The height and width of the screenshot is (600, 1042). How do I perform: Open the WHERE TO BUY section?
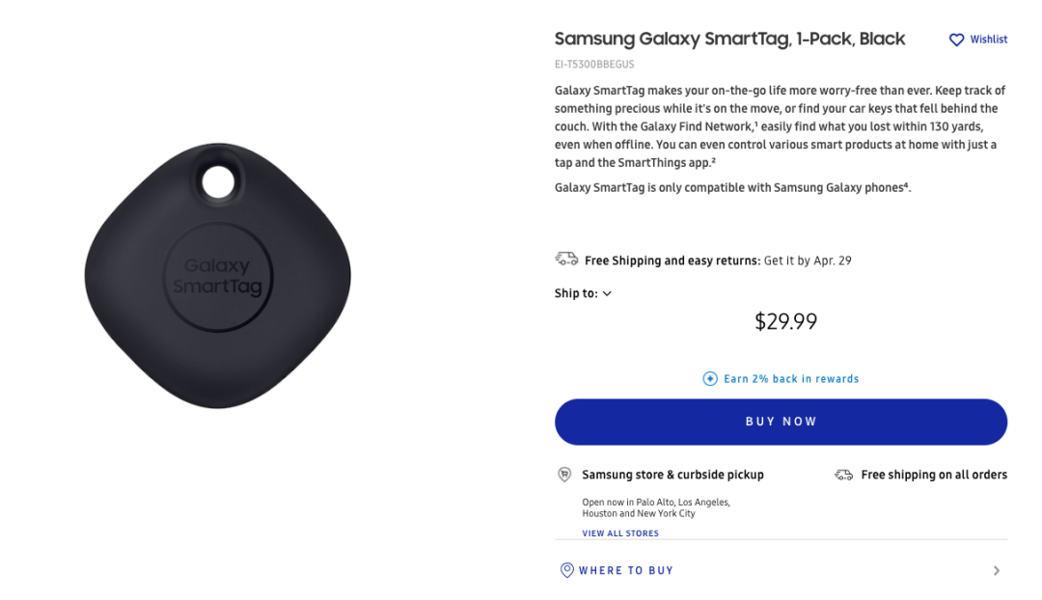coord(626,570)
